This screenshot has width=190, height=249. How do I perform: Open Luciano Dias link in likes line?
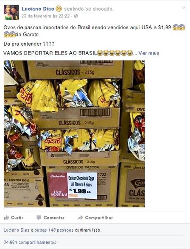17,230
